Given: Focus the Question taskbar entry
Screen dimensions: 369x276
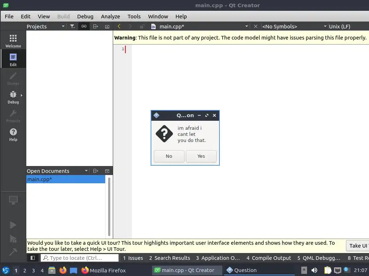Looking at the screenshot, I should click(x=259, y=270).
